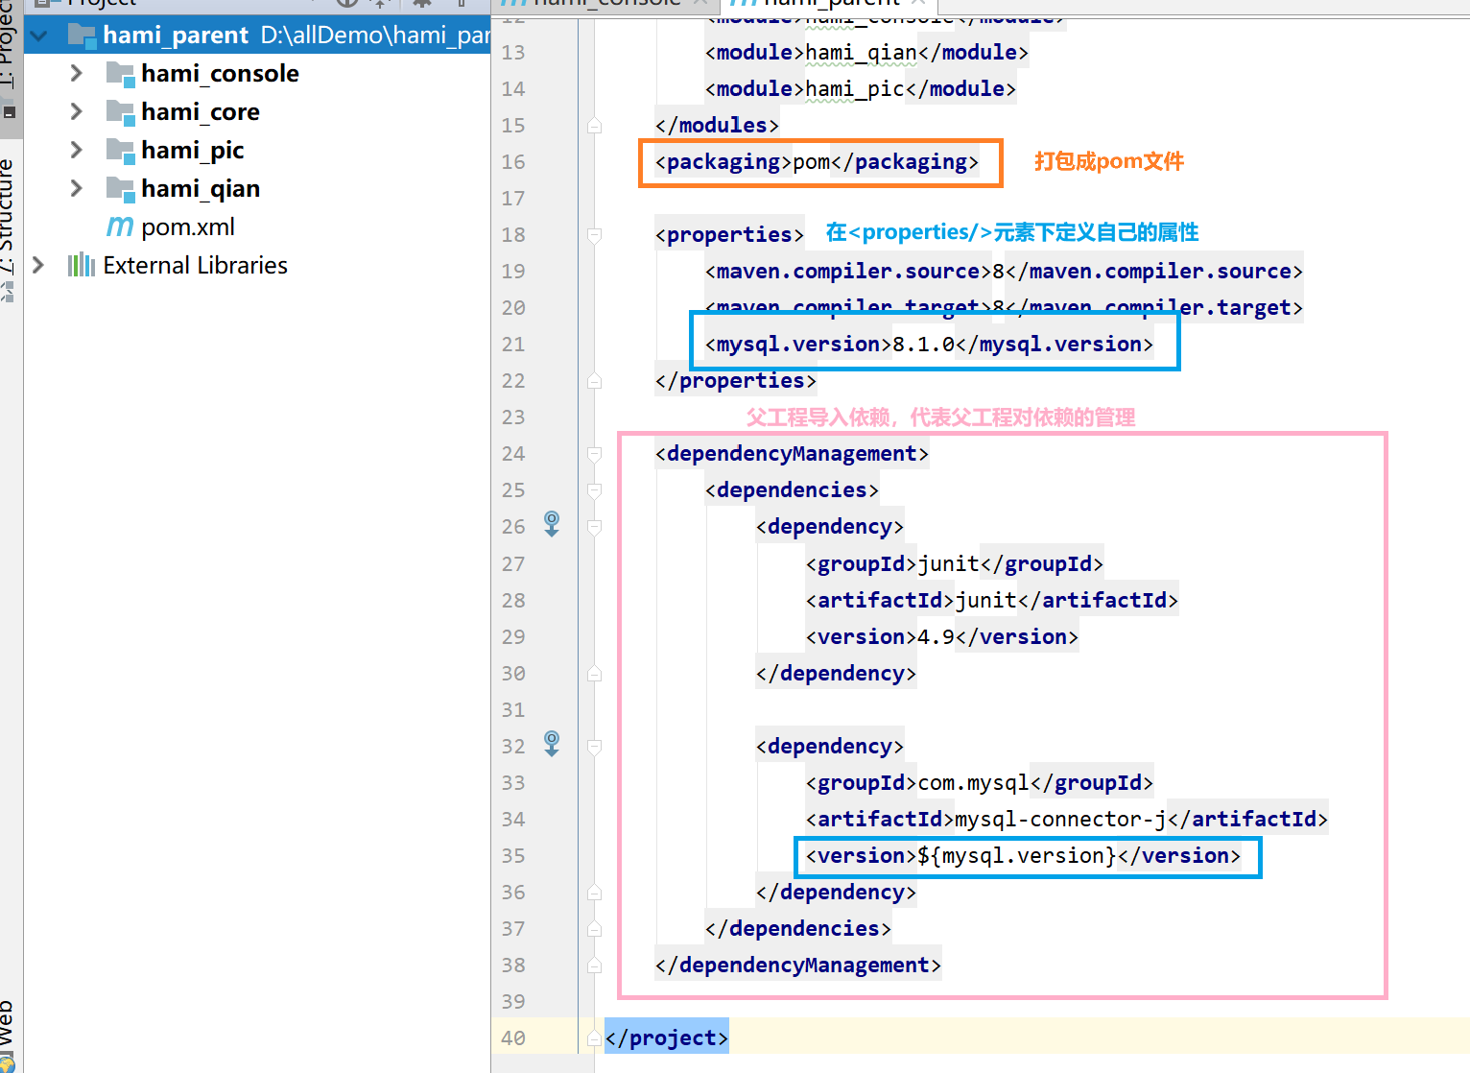Expand the hami_core tree node
1470x1073 pixels.
pyautogui.click(x=77, y=112)
